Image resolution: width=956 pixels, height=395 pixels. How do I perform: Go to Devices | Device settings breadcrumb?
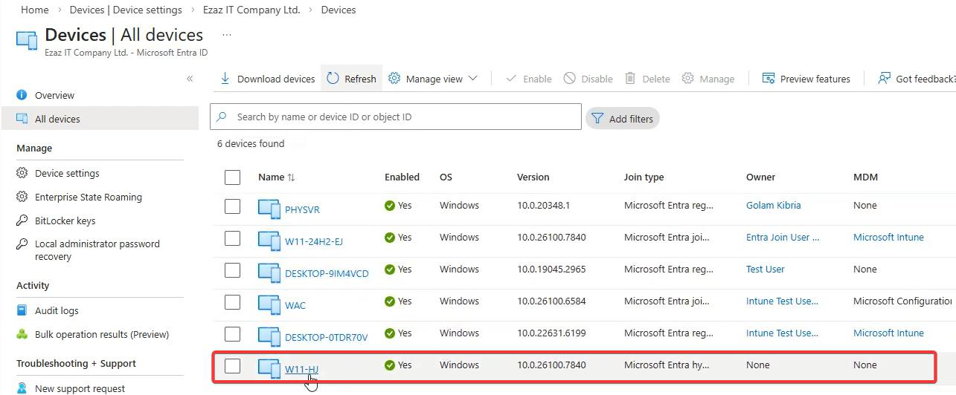click(x=126, y=10)
